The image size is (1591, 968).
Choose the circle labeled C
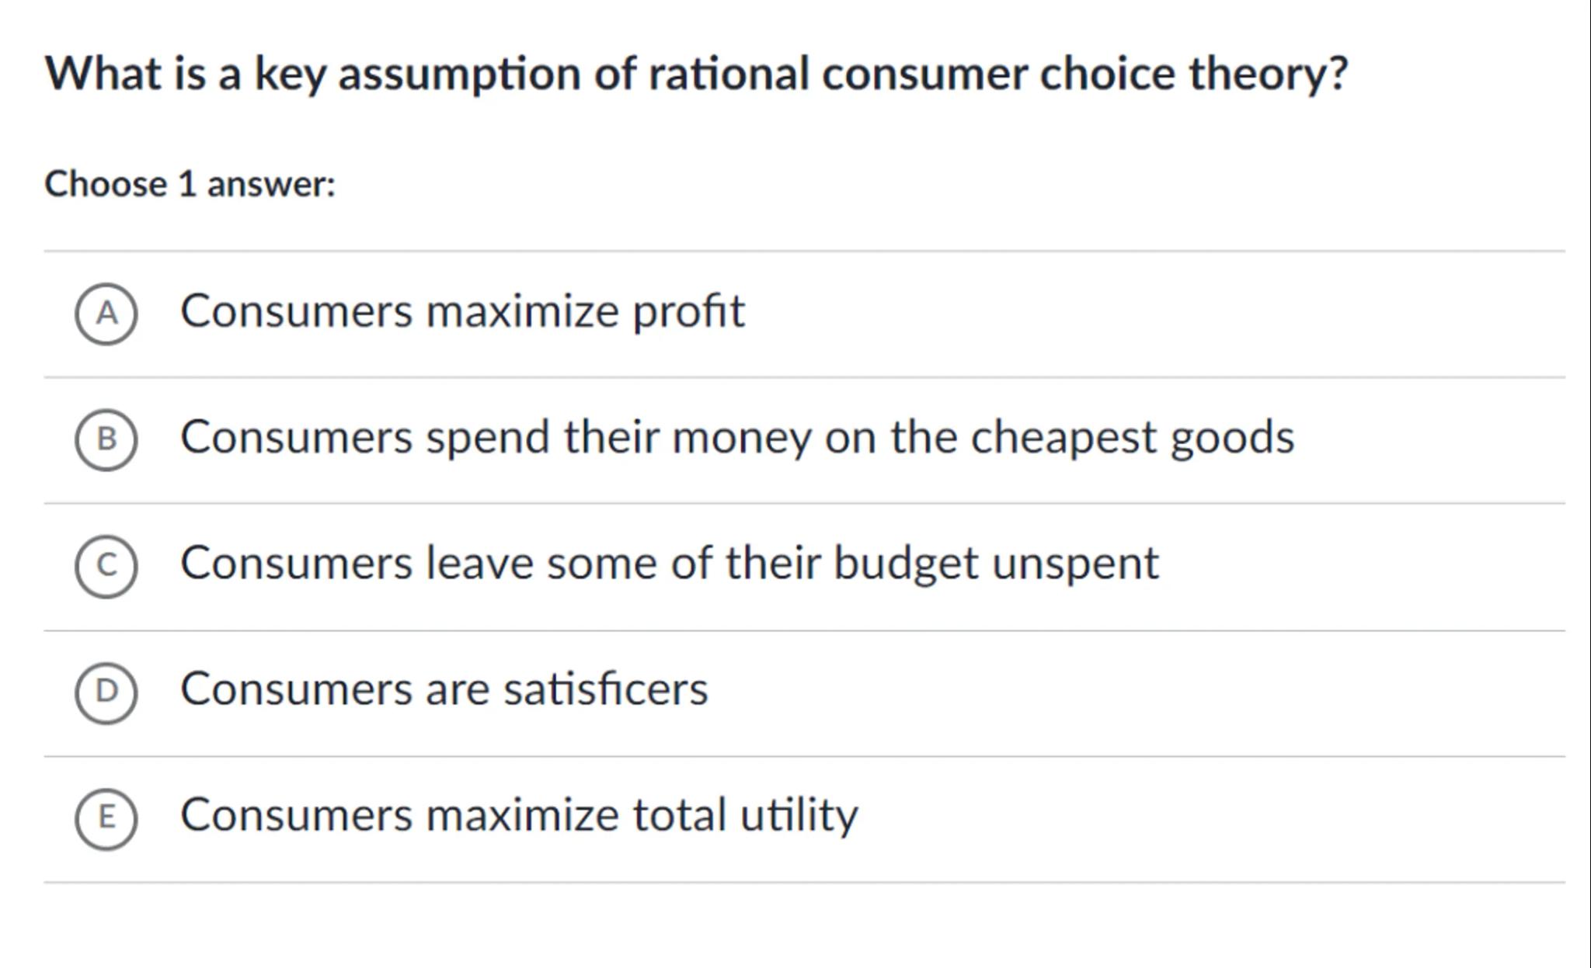click(106, 566)
